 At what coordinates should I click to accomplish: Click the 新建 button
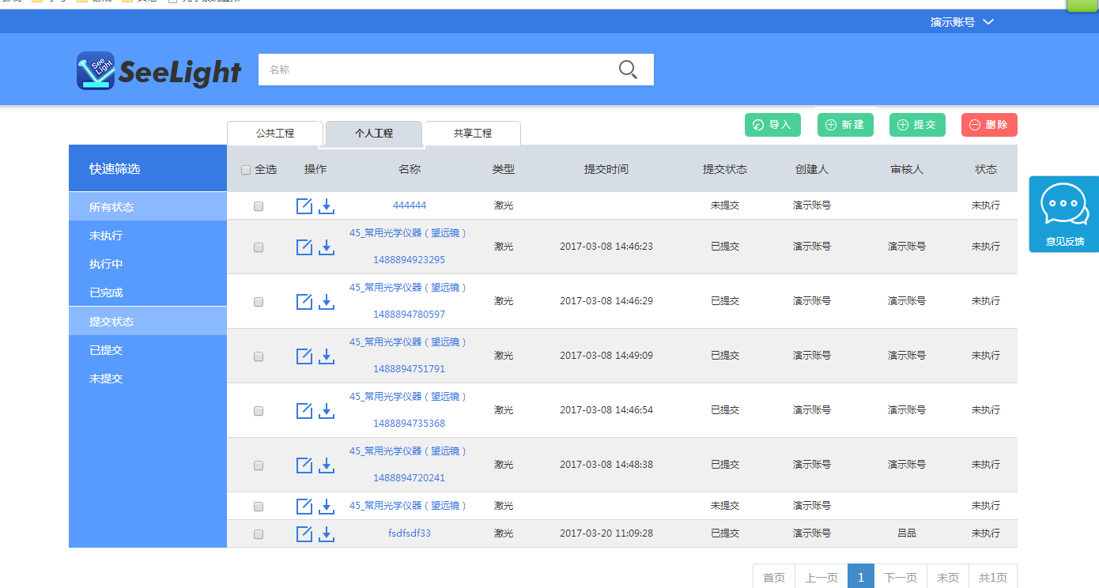point(844,125)
